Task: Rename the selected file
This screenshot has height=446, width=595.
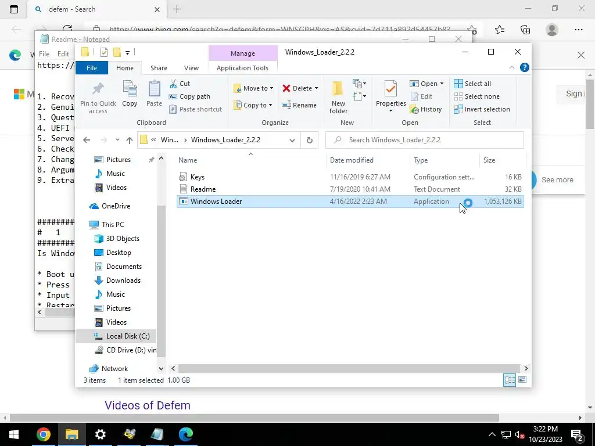Action: [299, 105]
